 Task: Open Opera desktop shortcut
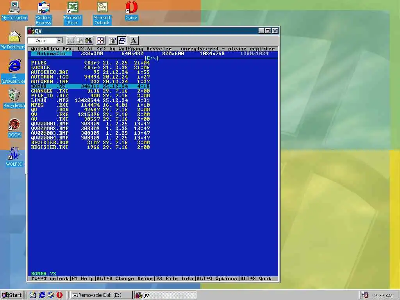tap(131, 11)
